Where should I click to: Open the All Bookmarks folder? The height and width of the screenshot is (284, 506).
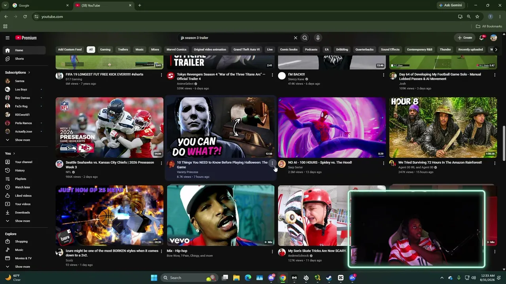point(489,26)
